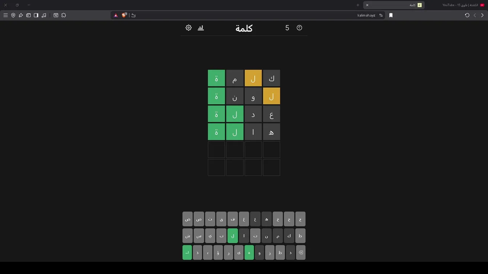
Task: Tap the ك key on the keyboard
Action: (289, 236)
